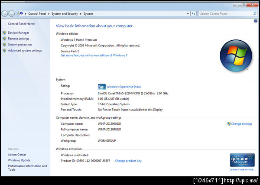The image size is (260, 185).
Task: Click Get more features with new edition link
Action: point(94,55)
